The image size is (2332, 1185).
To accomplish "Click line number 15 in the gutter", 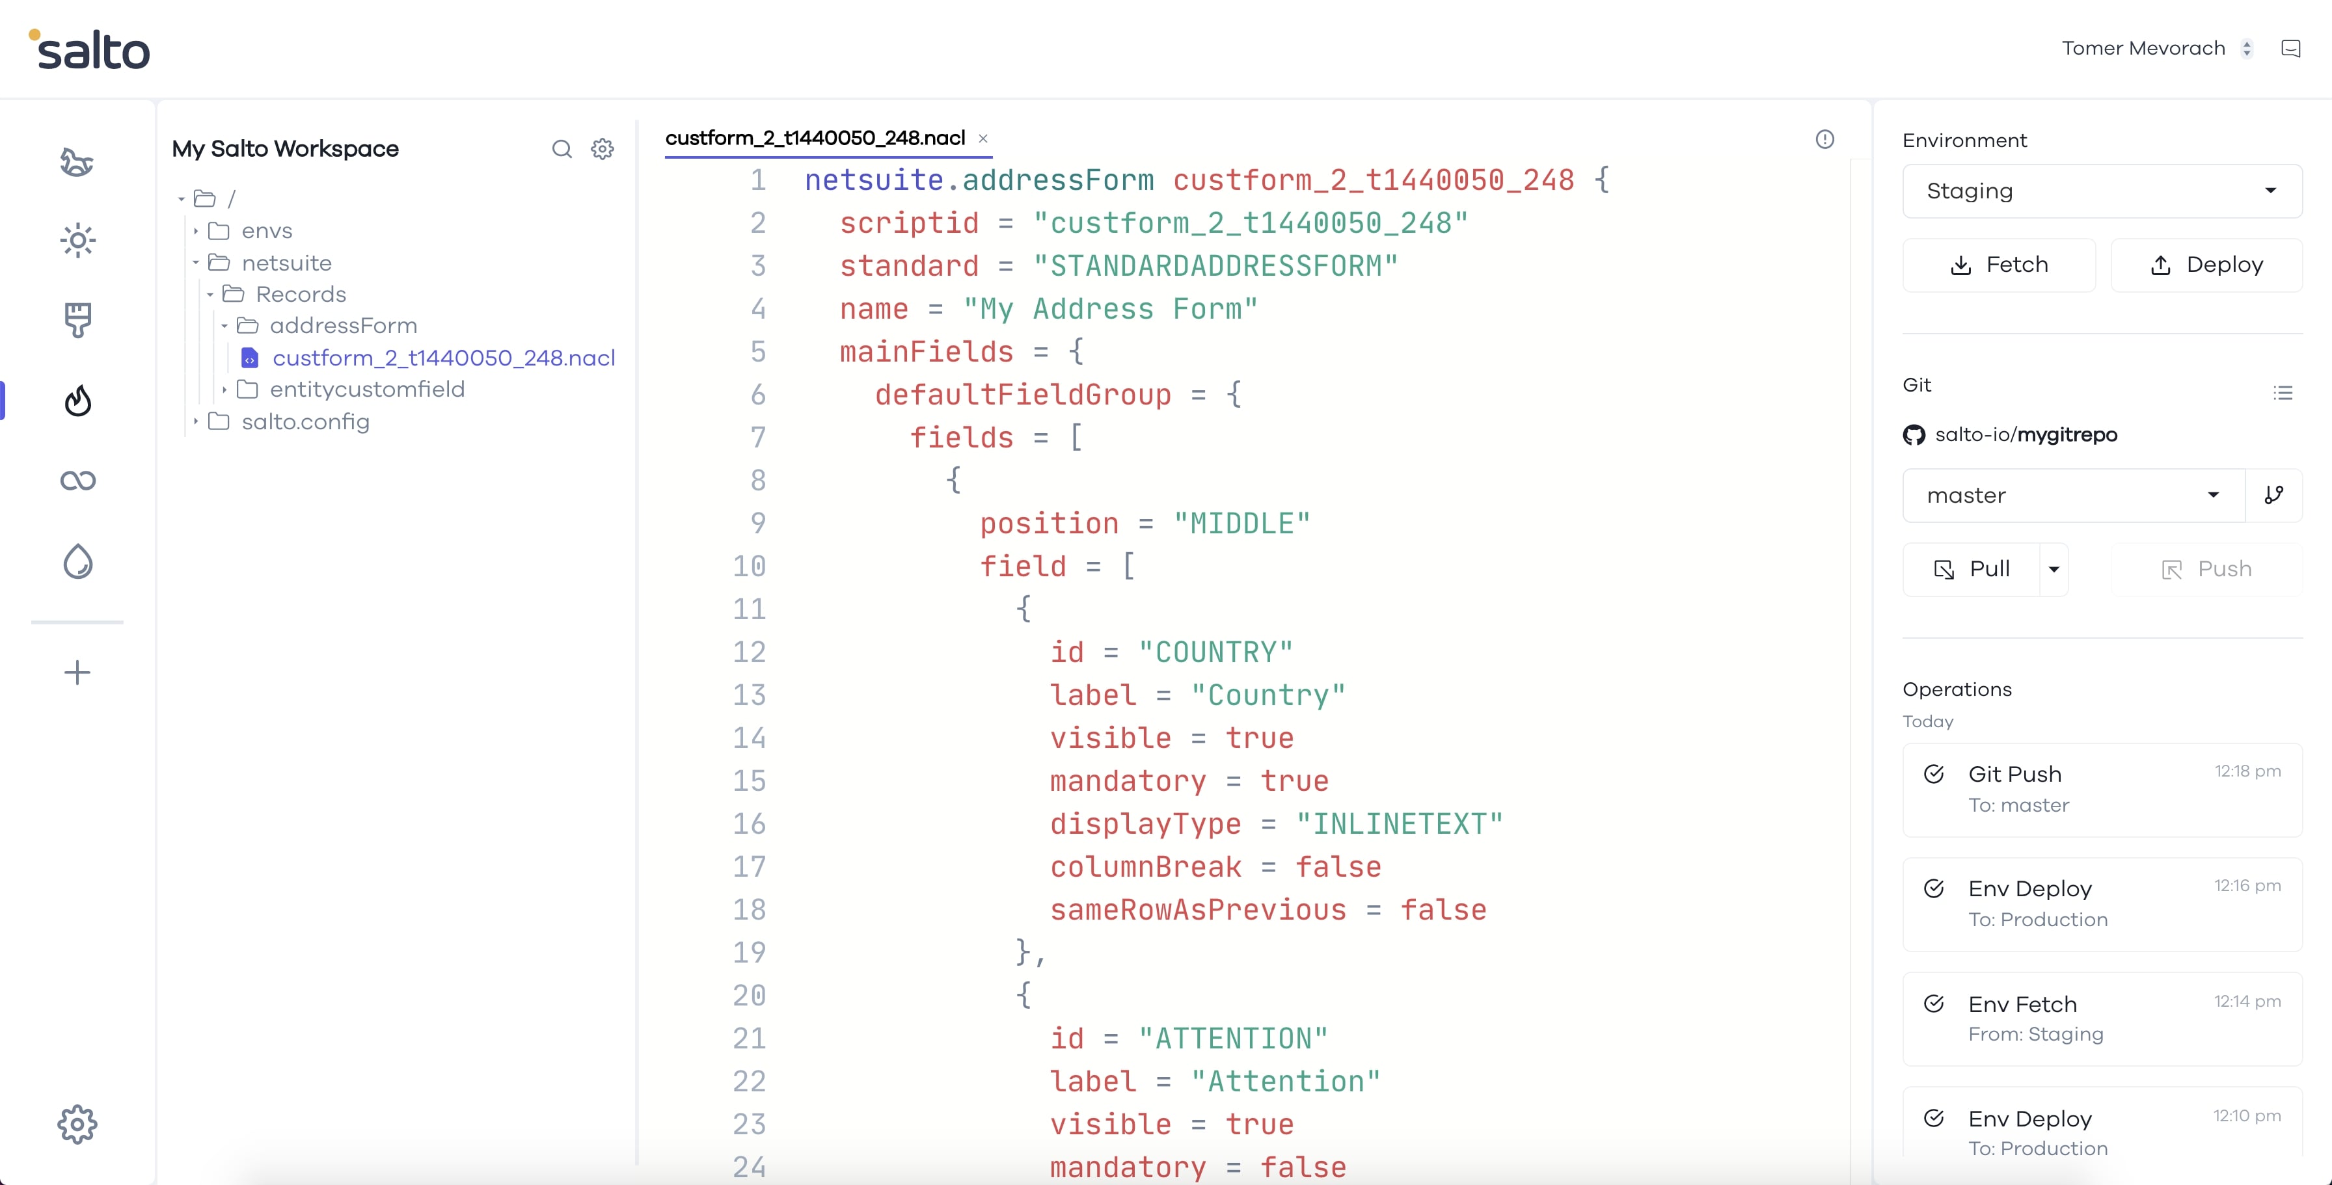I will pos(749,780).
